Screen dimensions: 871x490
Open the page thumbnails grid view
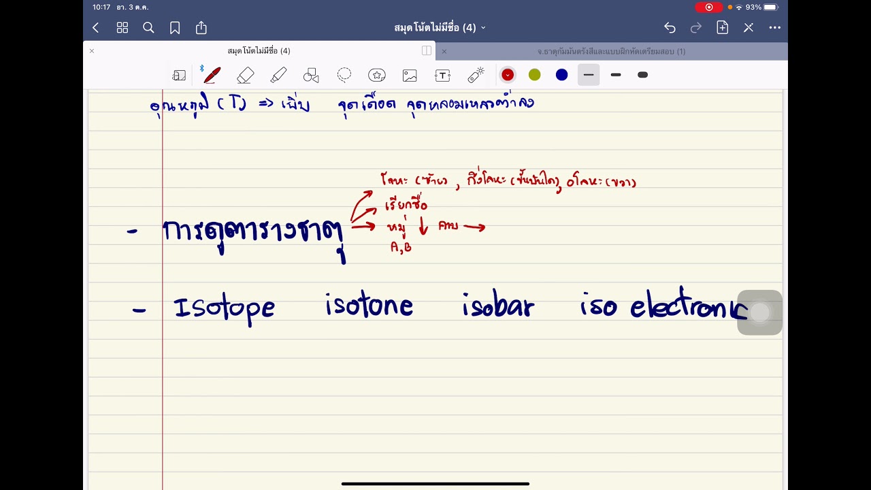click(x=122, y=28)
